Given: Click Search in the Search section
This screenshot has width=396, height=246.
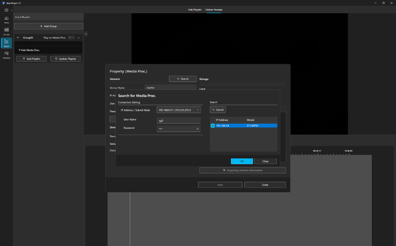Looking at the screenshot, I should (x=218, y=110).
